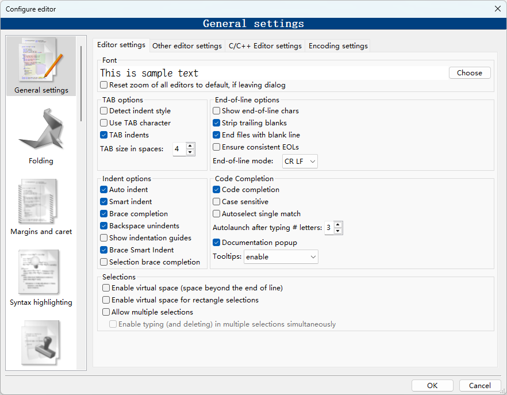Increase autolaunch letters count

point(338,224)
